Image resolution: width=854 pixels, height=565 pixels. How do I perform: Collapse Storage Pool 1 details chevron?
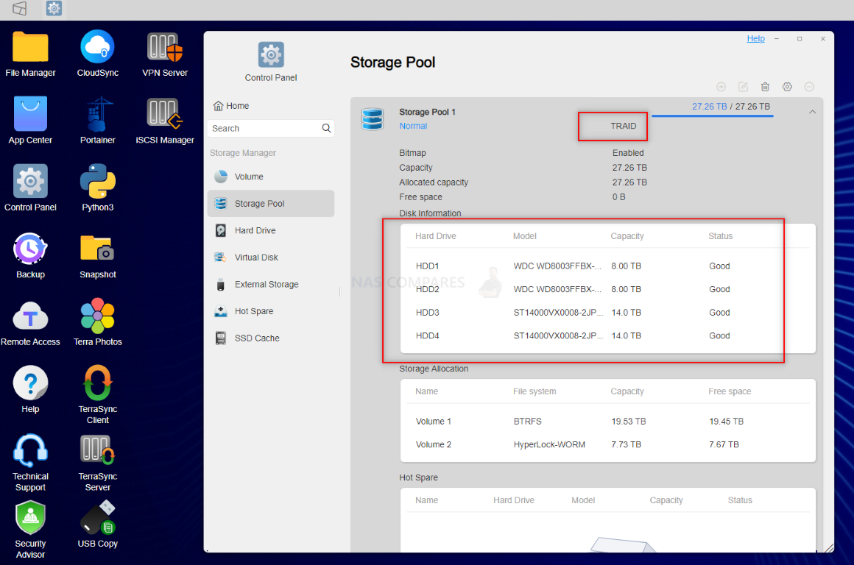pos(812,112)
